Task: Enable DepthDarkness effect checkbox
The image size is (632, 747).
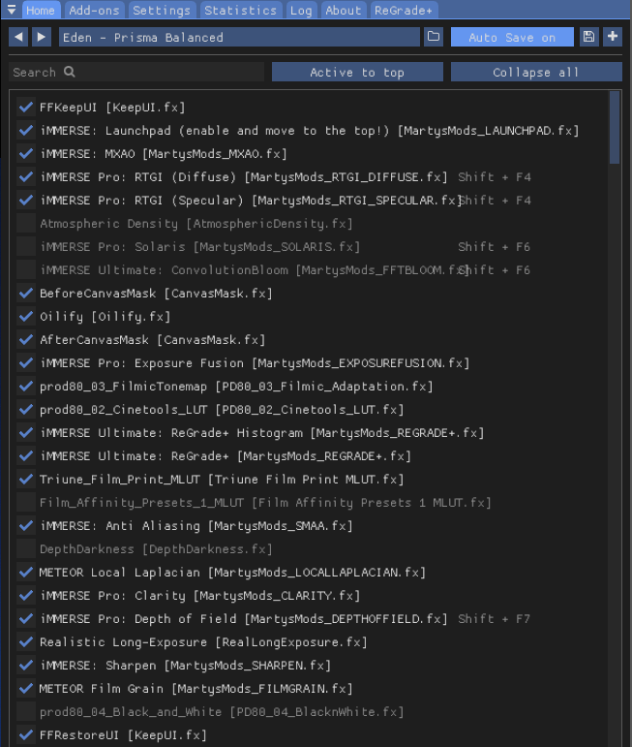Action: point(26,549)
